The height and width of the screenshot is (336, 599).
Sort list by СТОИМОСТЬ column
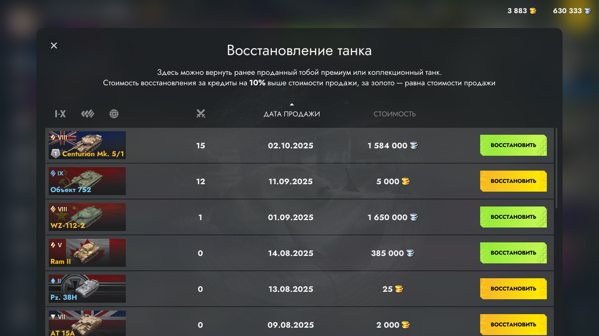pyautogui.click(x=395, y=114)
